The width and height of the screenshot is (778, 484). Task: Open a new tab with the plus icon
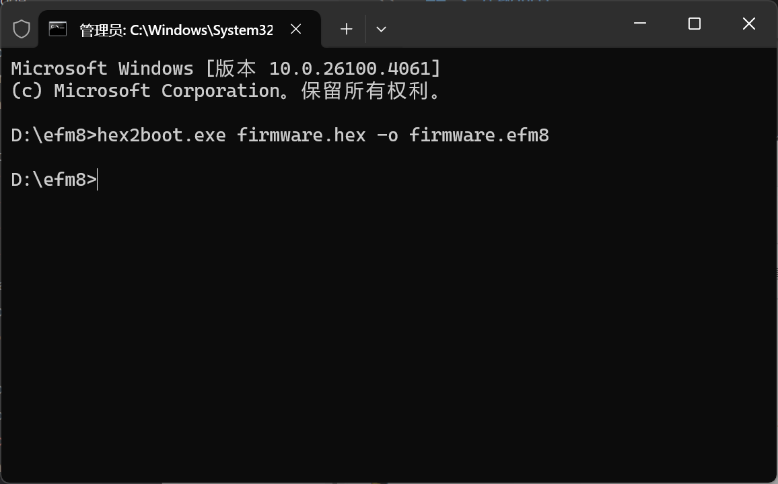[x=346, y=28]
